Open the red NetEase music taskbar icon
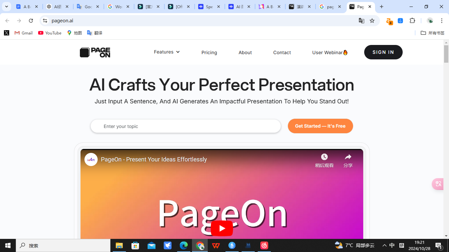Screen dimensions: 449x252 click(x=264, y=245)
